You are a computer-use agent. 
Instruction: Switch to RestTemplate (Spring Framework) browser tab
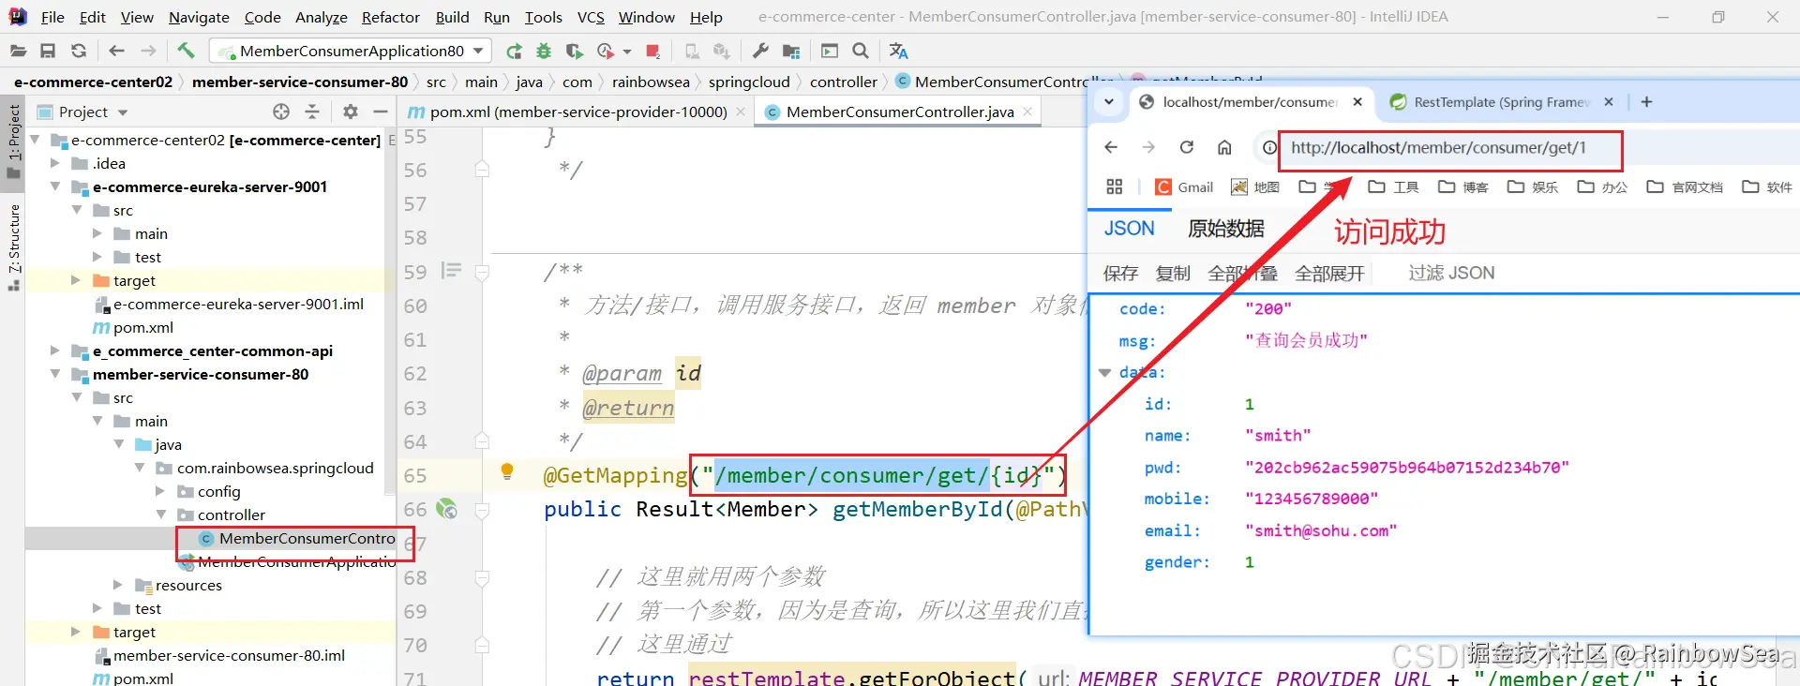tap(1502, 102)
